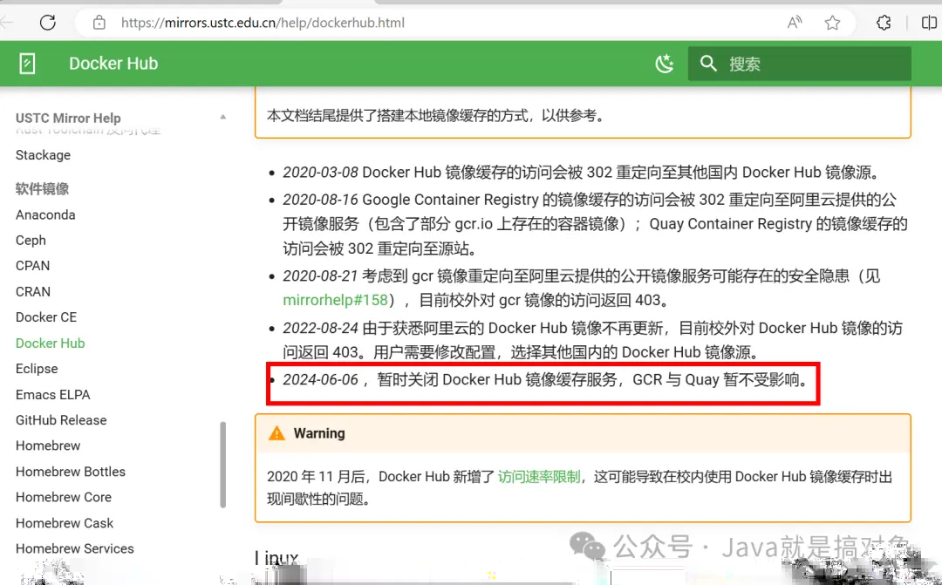Click the Warning triangle icon
This screenshot has width=942, height=585.
point(276,433)
